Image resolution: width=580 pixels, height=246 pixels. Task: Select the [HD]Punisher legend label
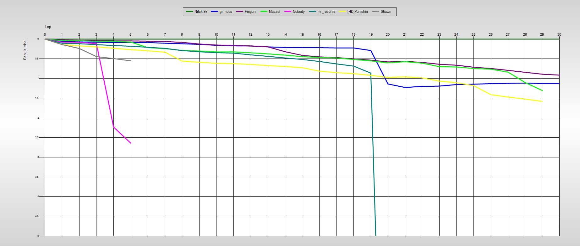click(358, 12)
